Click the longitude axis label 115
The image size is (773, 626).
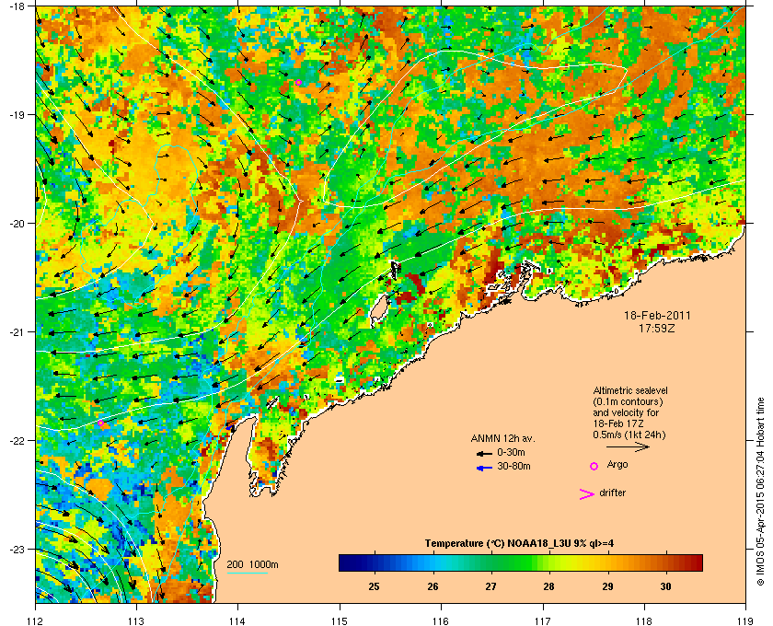tap(340, 621)
